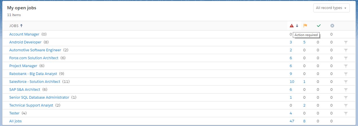358x126 pixels.
Task: Click flagged count 2 for Technical Support Analyst
Action: click(304, 105)
